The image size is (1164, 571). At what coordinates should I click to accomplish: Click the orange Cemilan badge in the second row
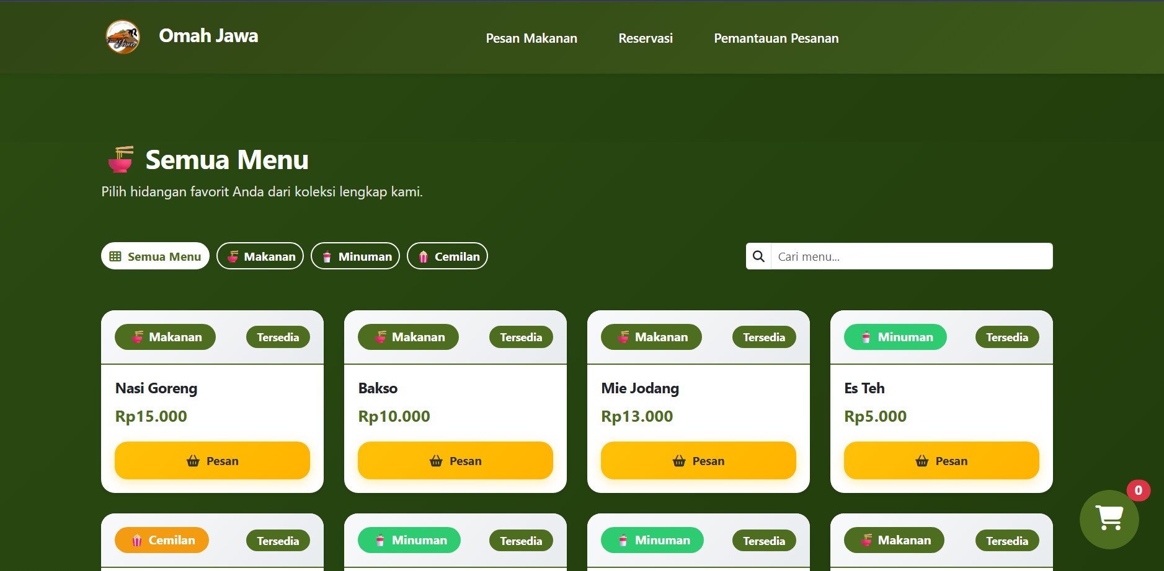[162, 540]
